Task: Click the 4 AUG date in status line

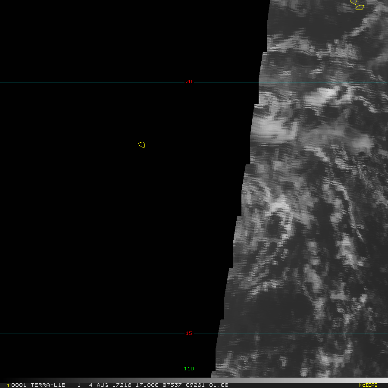Action: tap(99, 385)
